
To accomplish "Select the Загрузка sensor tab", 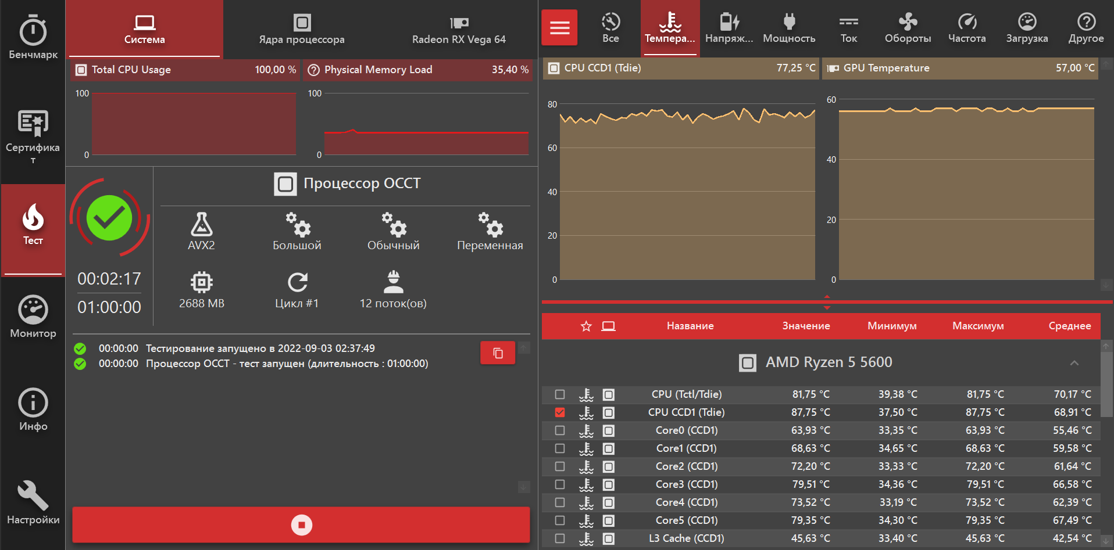I will (x=1027, y=28).
